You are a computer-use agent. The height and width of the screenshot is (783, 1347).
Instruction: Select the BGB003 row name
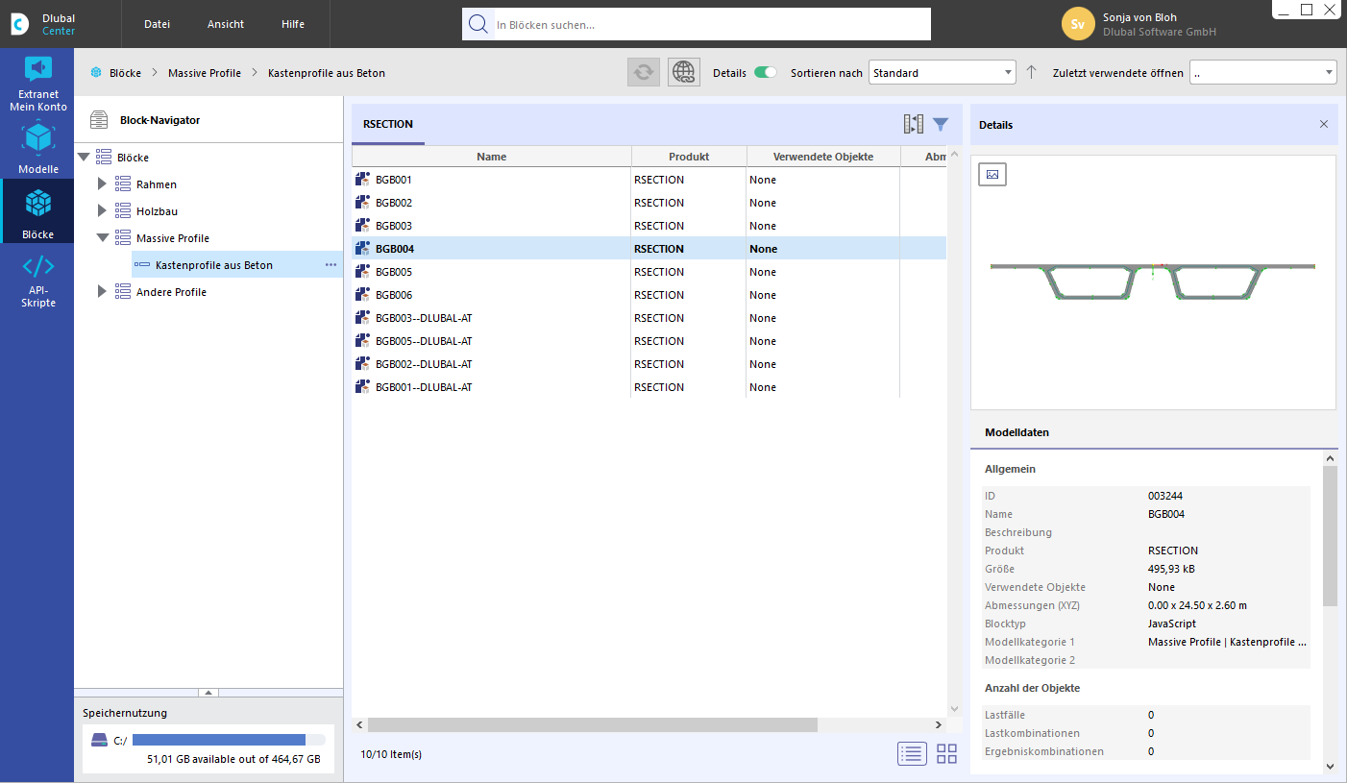pos(394,226)
